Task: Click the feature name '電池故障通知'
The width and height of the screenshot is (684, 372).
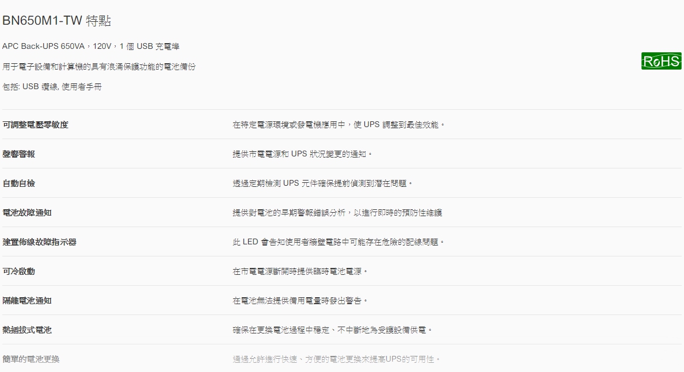Action: tap(27, 213)
